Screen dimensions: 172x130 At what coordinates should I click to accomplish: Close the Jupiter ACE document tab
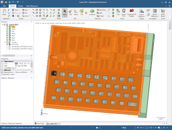coord(59,124)
